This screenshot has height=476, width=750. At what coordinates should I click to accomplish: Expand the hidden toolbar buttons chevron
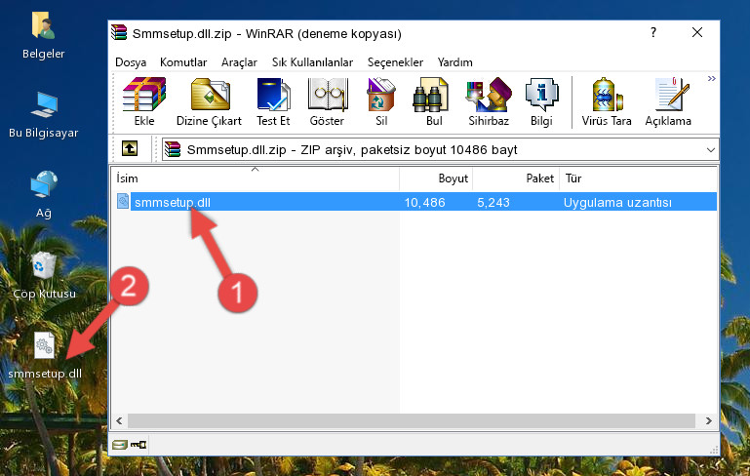coord(712,78)
